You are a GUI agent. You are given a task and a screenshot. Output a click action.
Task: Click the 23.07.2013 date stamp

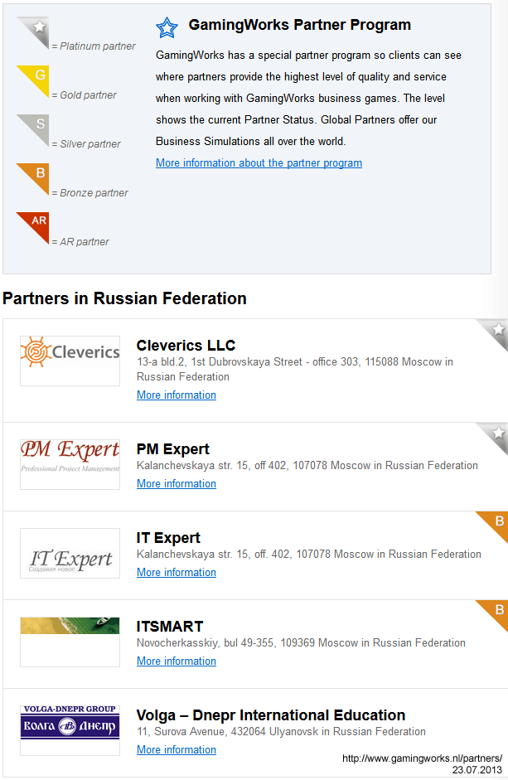(x=477, y=769)
